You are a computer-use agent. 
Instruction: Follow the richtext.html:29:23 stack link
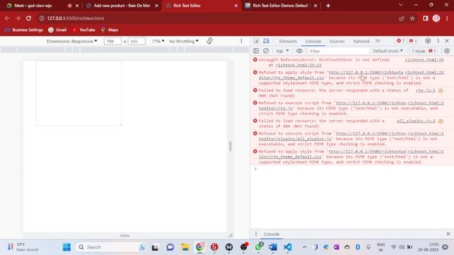[299, 65]
